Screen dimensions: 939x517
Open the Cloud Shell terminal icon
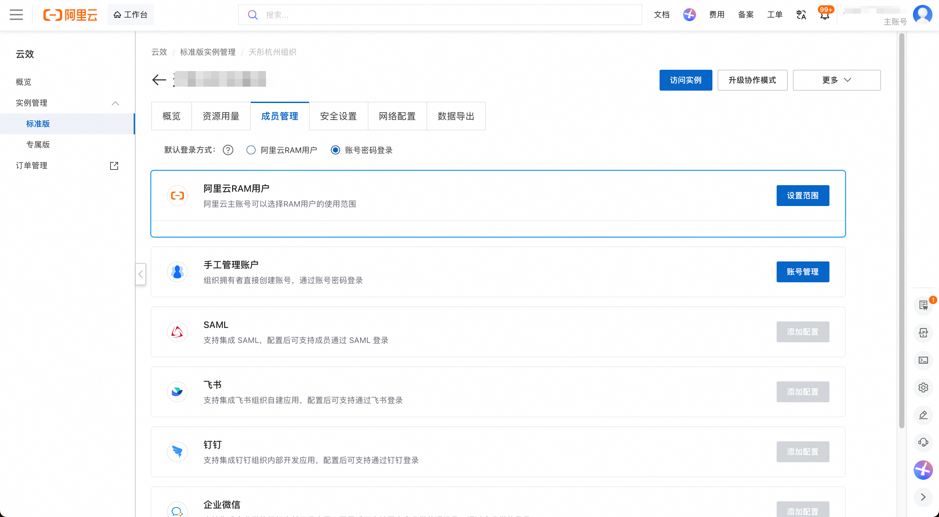click(923, 360)
